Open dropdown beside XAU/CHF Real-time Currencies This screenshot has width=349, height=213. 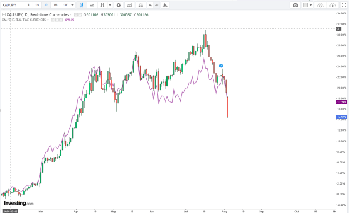coord(47,20)
